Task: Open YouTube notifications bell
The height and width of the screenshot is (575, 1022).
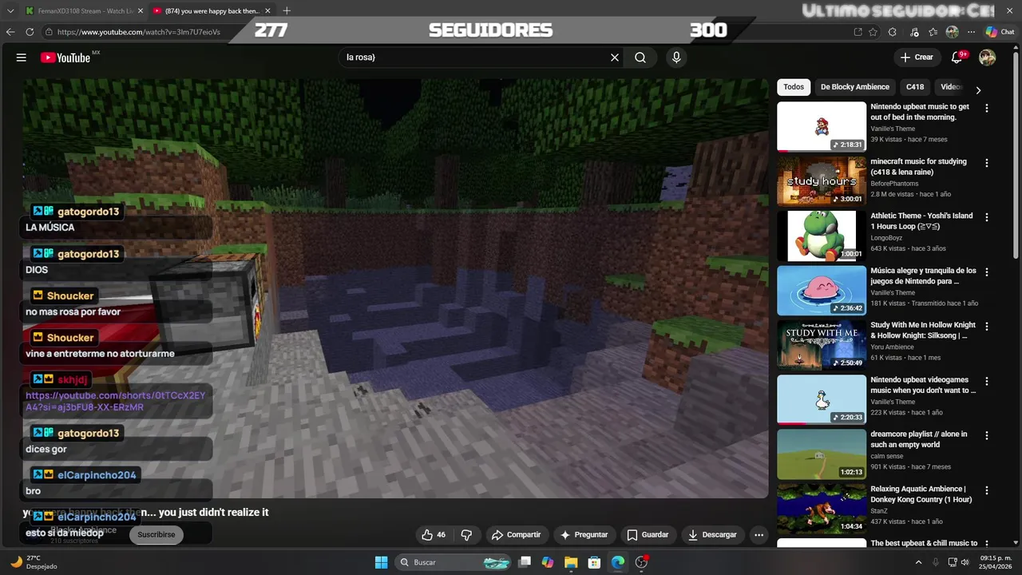Action: tap(957, 57)
